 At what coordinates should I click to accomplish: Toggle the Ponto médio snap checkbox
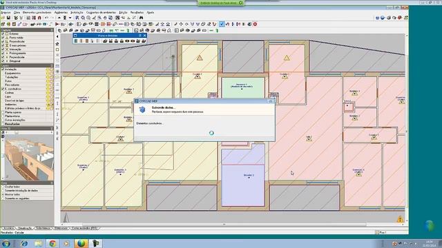click(x=3, y=38)
